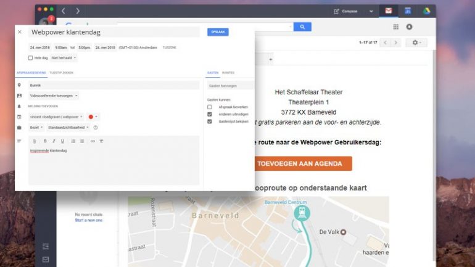Insert numbered list in description
This screenshot has height=267, width=475.
coord(73,141)
